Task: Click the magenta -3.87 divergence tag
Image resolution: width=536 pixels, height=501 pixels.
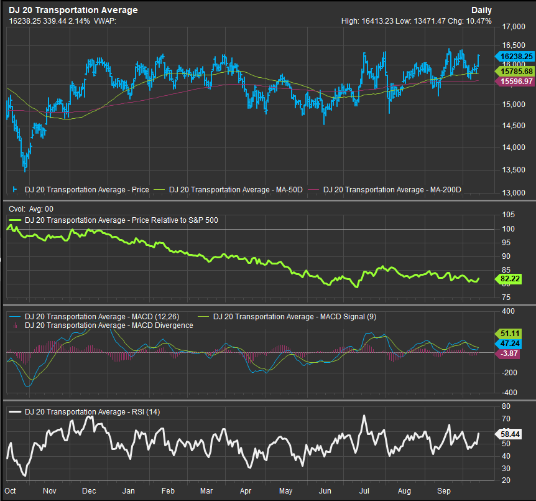Action: 508,354
